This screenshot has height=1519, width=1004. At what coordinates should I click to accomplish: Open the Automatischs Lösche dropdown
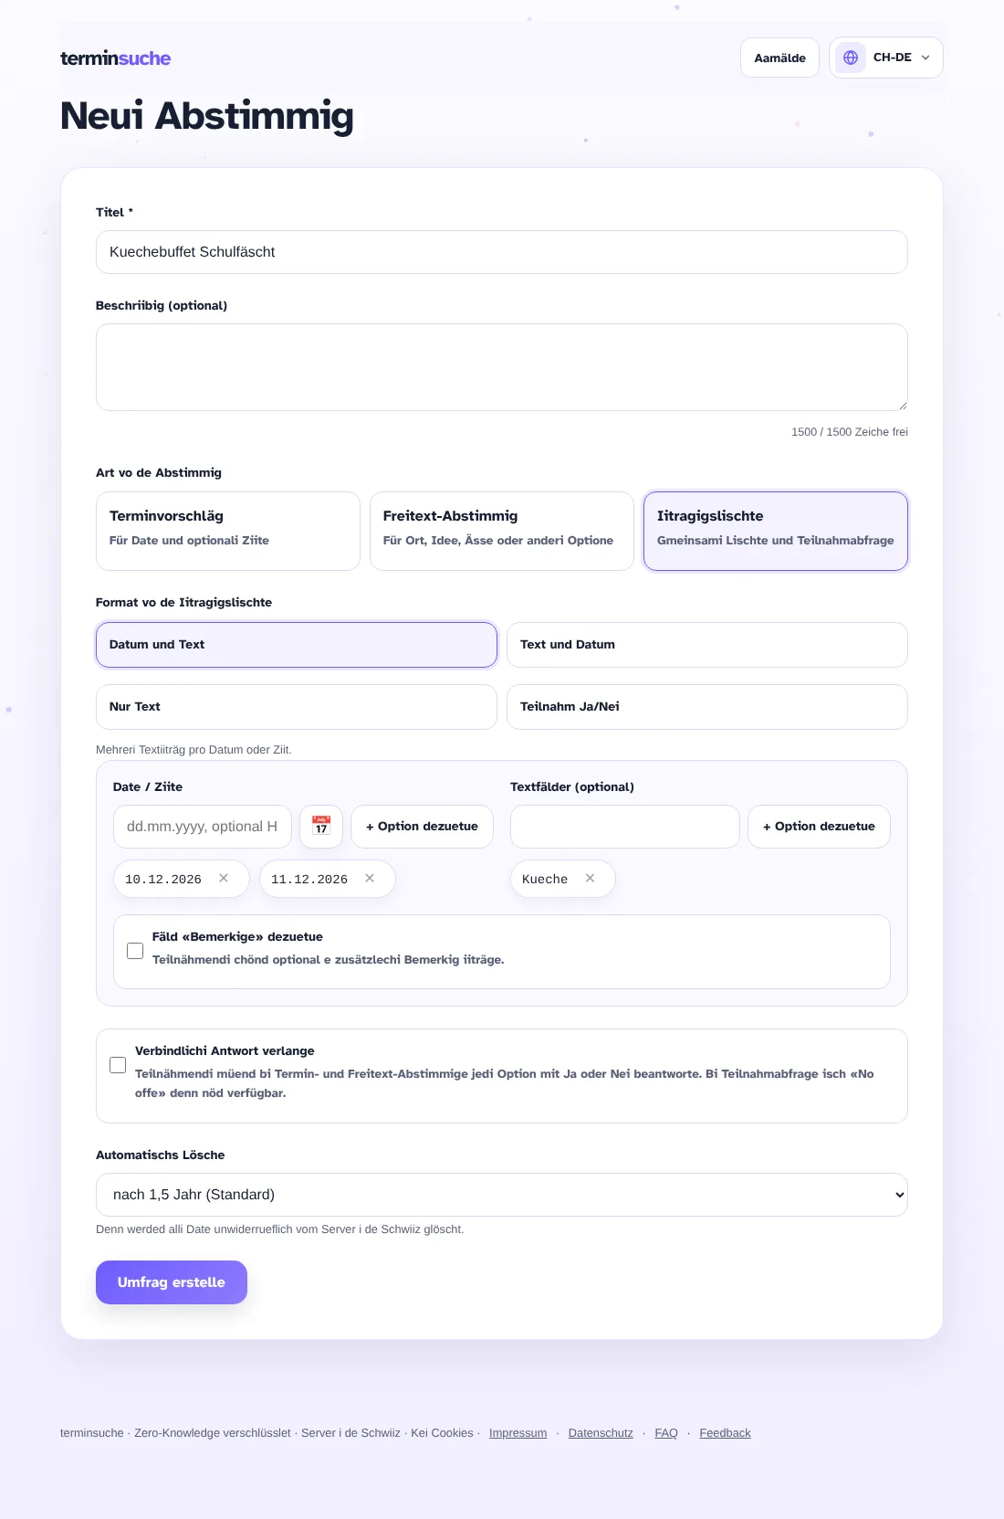502,1195
